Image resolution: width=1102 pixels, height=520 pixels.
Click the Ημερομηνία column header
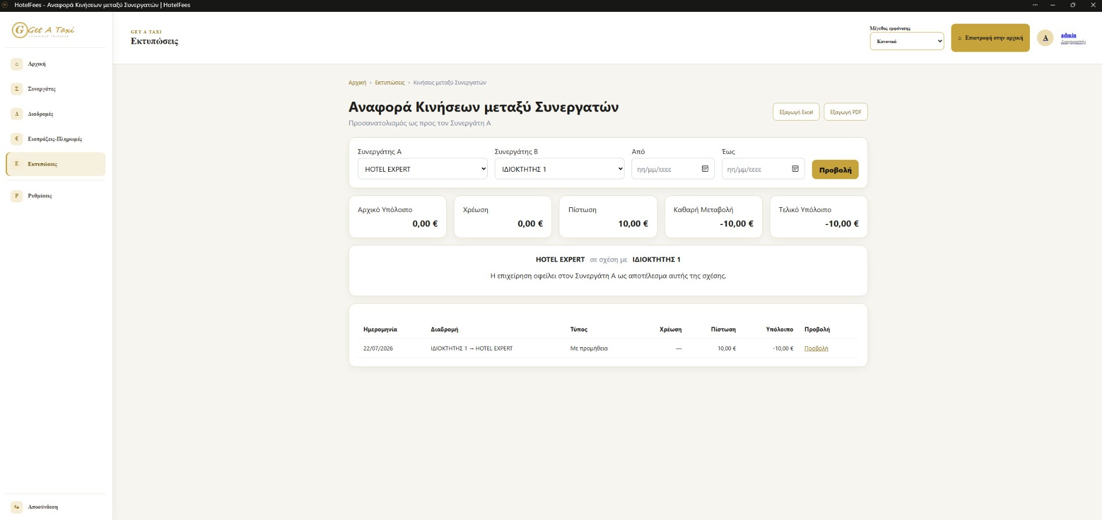point(380,329)
